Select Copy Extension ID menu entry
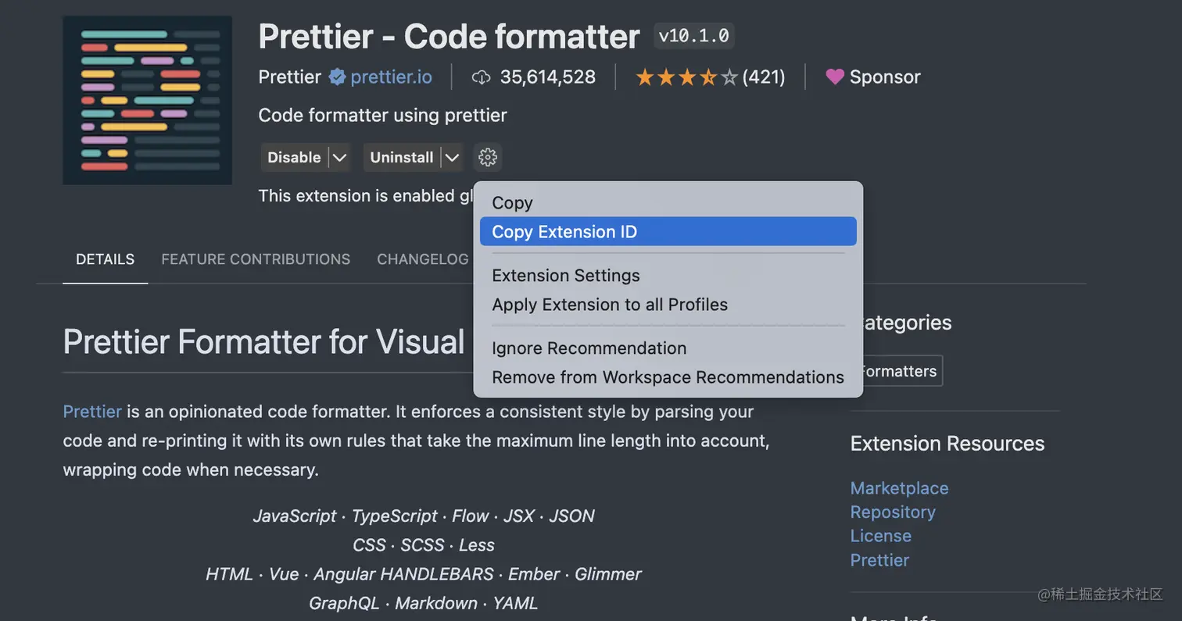This screenshot has width=1182, height=621. pyautogui.click(x=564, y=232)
